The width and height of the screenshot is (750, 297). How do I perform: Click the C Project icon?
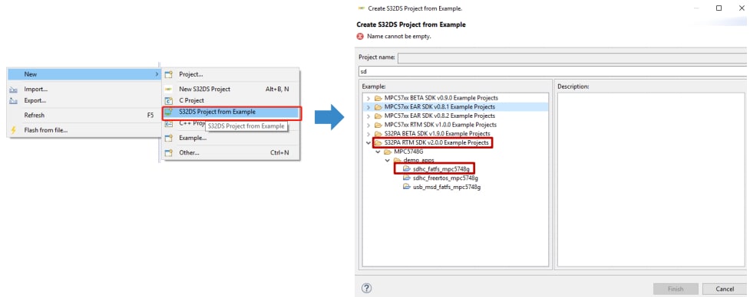point(168,100)
